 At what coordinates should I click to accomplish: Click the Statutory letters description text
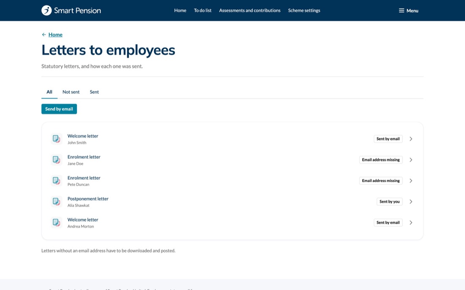pyautogui.click(x=92, y=66)
